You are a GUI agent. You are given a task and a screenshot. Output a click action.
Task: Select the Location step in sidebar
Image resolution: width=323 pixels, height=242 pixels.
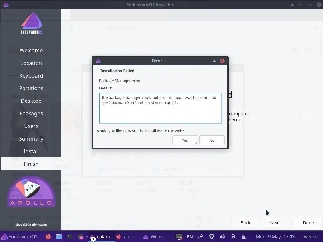click(31, 63)
